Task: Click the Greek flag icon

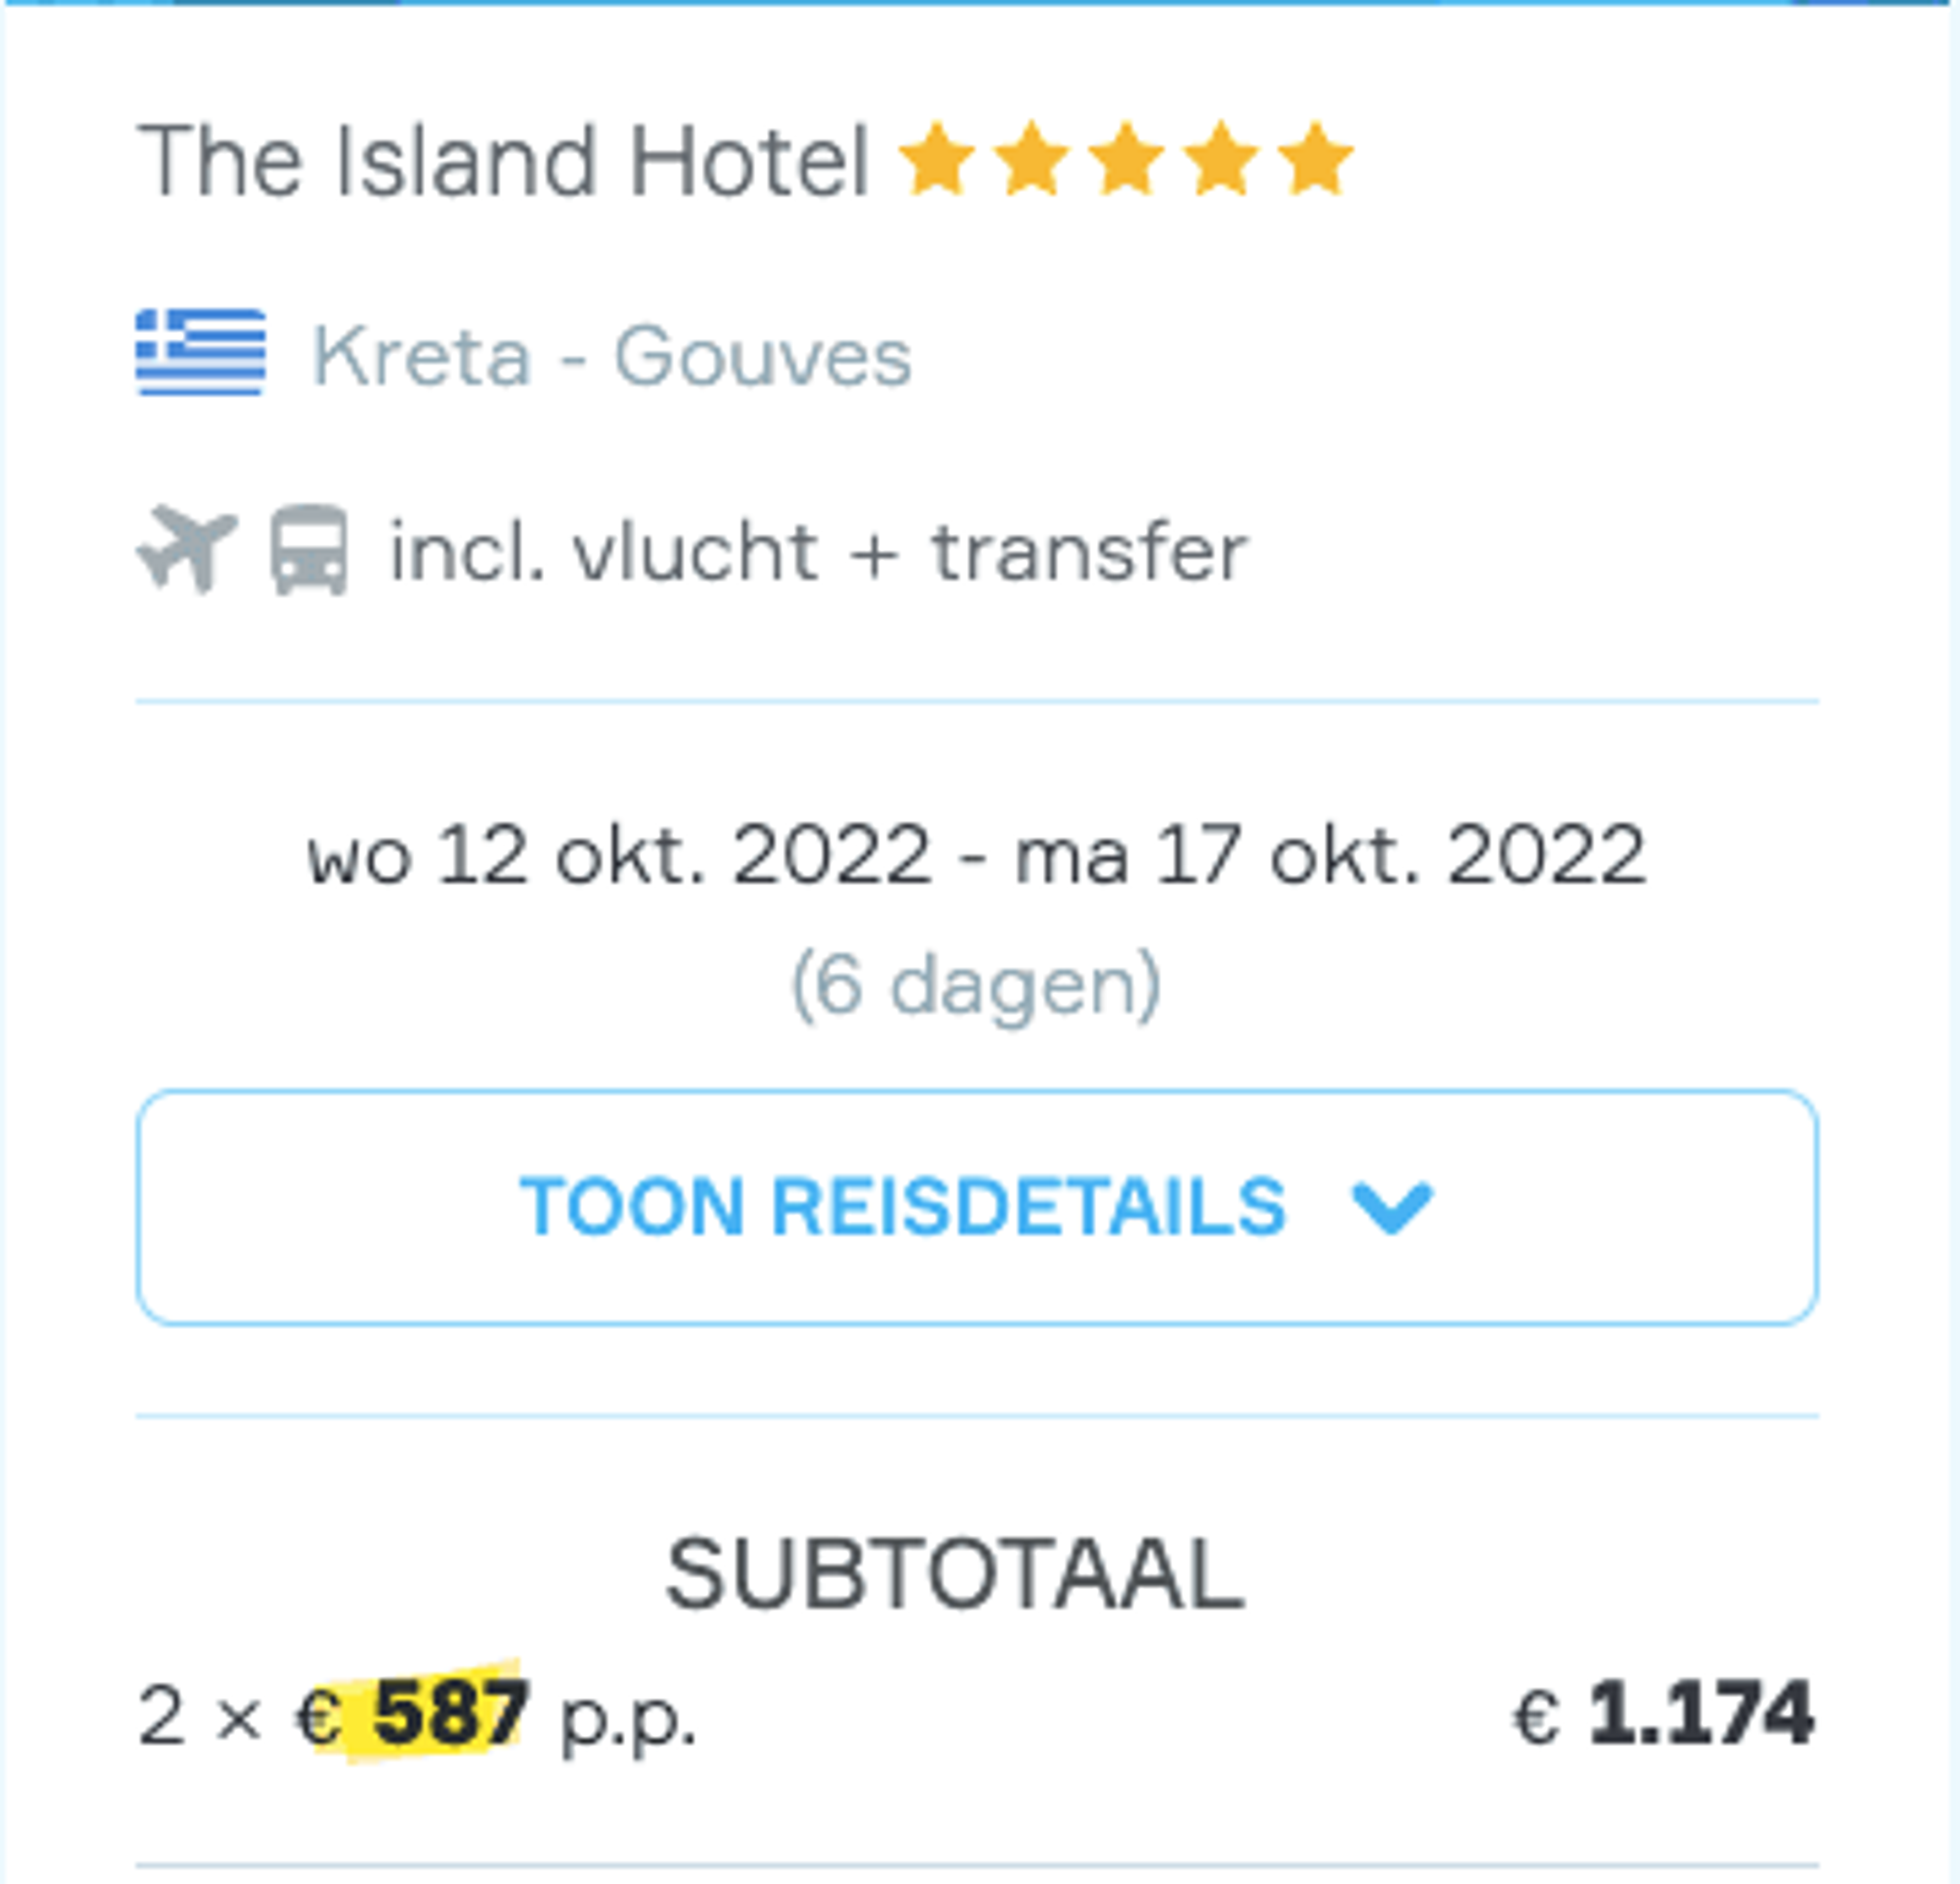Action: tap(201, 352)
